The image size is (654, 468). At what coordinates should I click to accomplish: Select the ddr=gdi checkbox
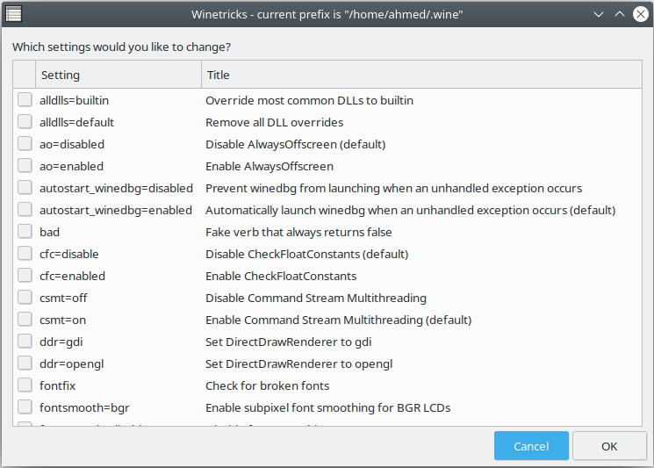(25, 342)
